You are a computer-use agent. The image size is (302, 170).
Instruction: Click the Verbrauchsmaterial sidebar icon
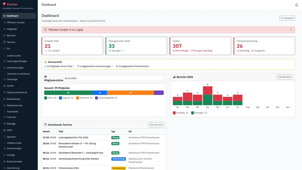click(x=5, y=93)
